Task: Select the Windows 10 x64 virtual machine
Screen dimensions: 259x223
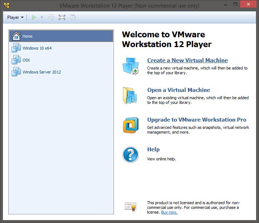Action: [x=61, y=48]
